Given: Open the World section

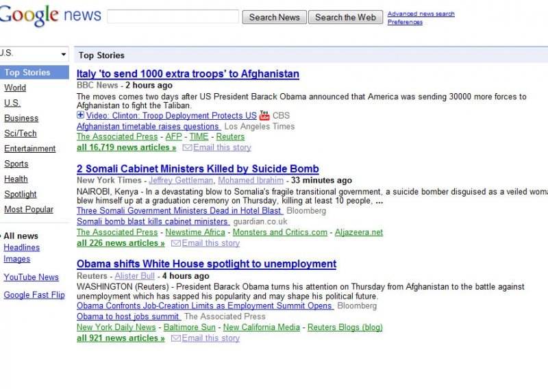Looking at the screenshot, I should 15,88.
